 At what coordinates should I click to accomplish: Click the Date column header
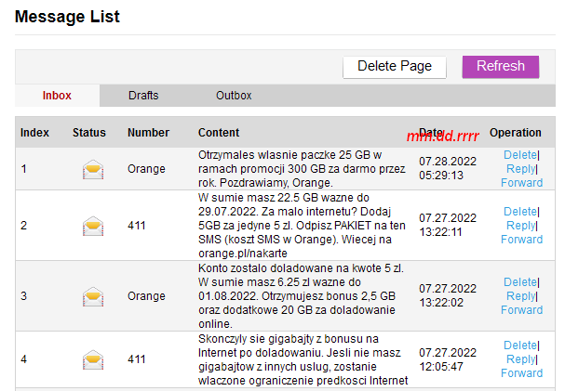pyautogui.click(x=432, y=132)
